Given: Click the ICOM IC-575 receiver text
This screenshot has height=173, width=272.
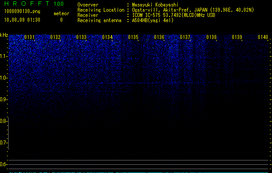Looking at the screenshot, I should pos(173,15).
